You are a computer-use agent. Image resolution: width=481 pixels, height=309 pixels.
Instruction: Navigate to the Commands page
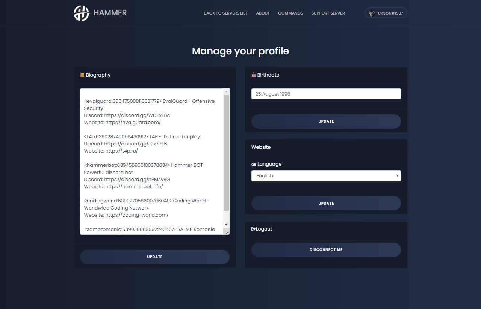click(290, 13)
